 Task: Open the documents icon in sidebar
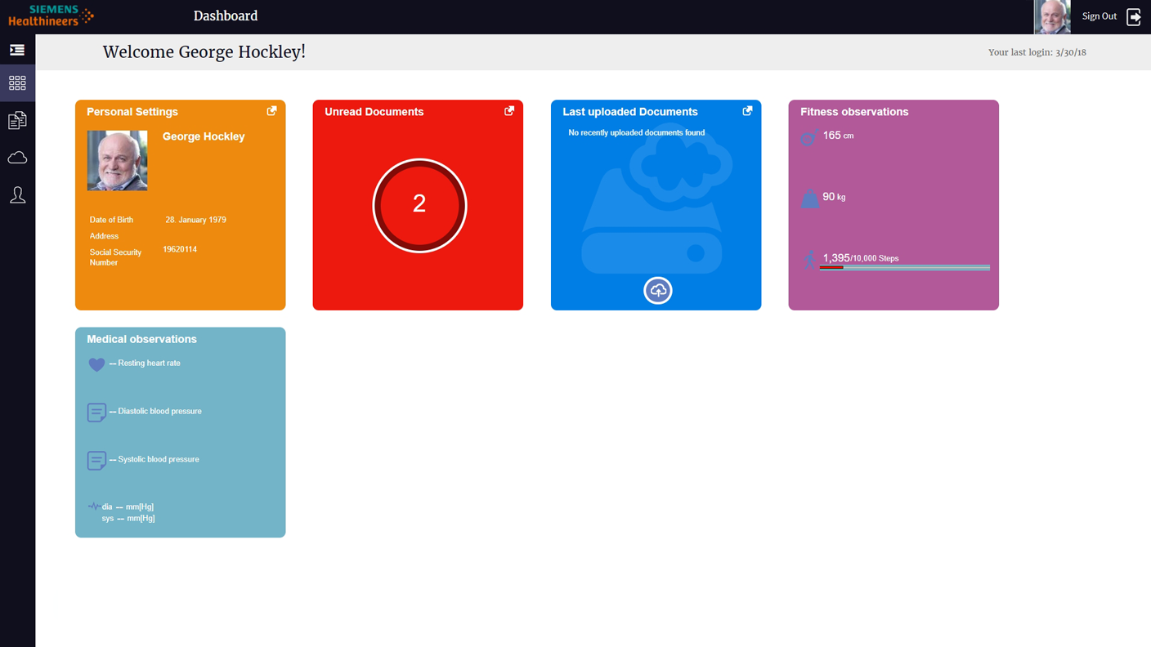coord(17,121)
